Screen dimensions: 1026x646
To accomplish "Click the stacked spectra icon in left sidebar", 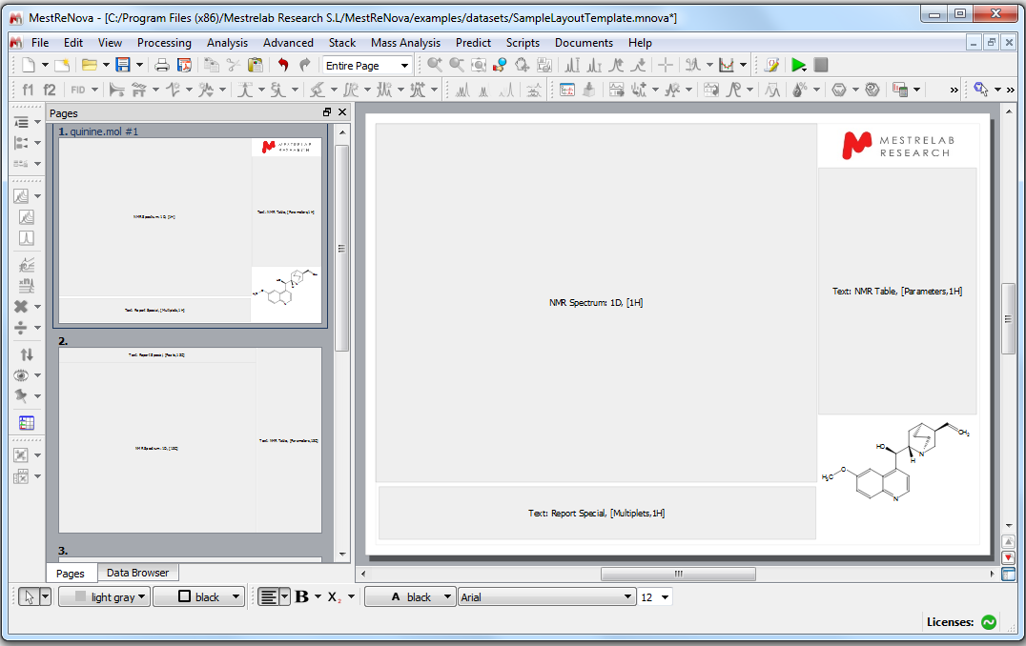I will (26, 217).
